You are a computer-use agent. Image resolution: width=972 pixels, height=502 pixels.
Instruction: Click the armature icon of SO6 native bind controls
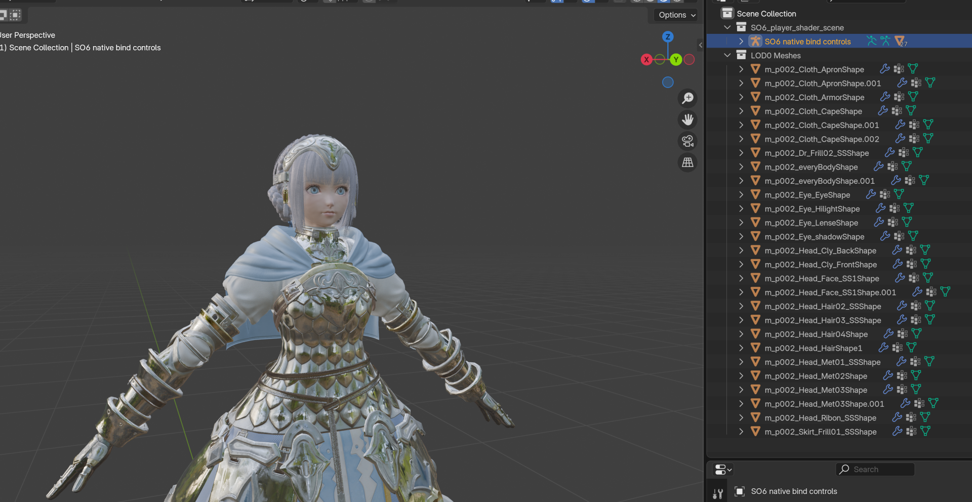click(x=755, y=41)
